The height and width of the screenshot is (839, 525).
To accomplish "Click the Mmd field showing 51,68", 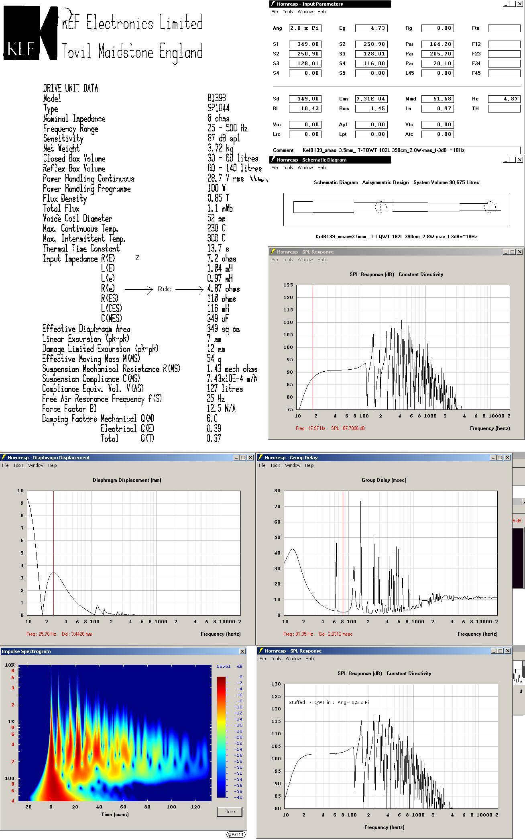I will point(437,99).
